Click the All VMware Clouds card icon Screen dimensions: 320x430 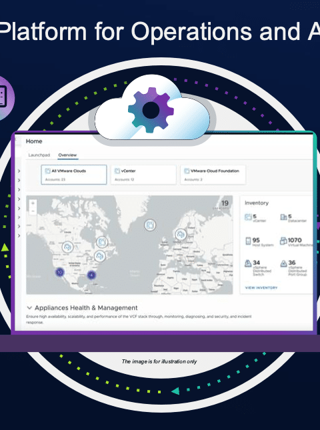click(47, 171)
